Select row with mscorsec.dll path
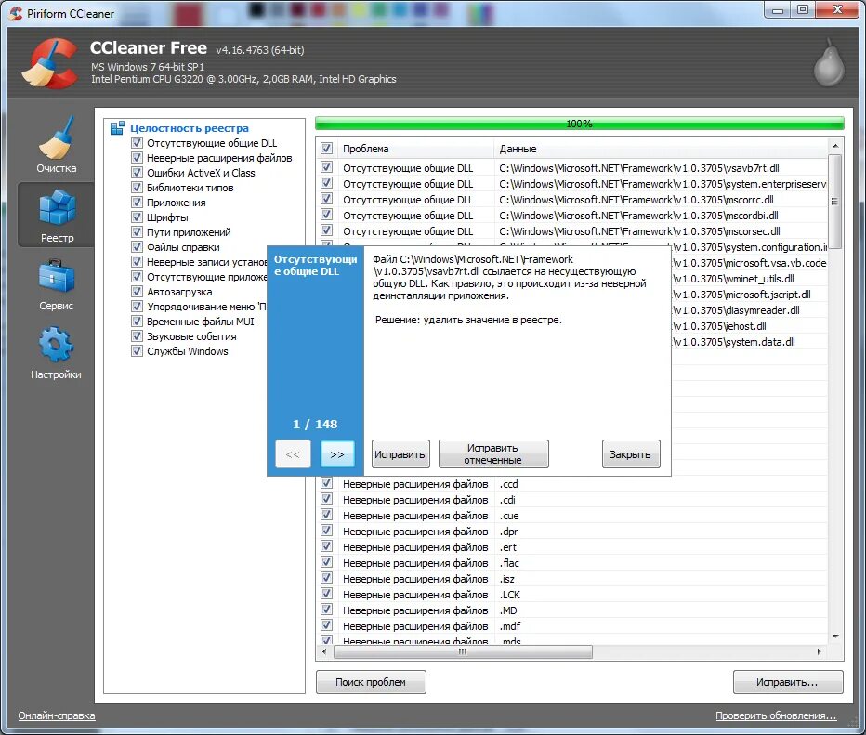The image size is (866, 735). [x=572, y=230]
